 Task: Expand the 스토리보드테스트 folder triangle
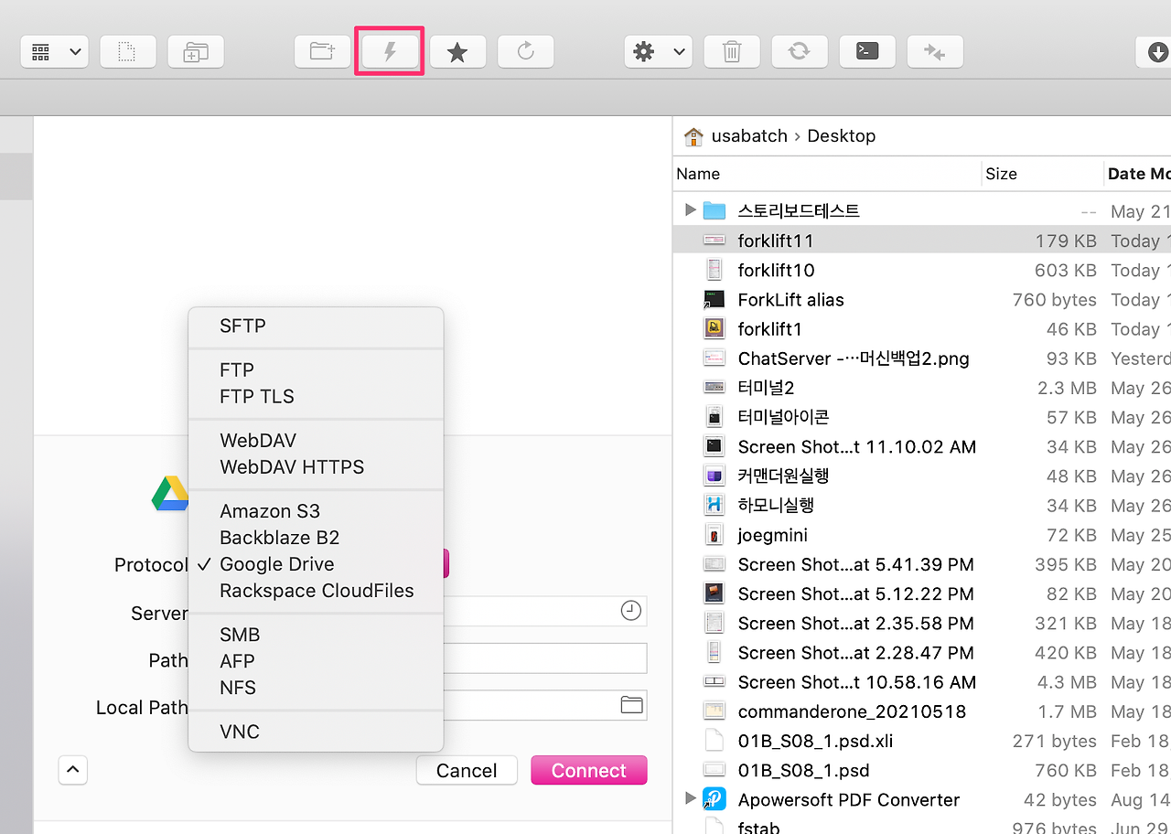[x=690, y=210]
